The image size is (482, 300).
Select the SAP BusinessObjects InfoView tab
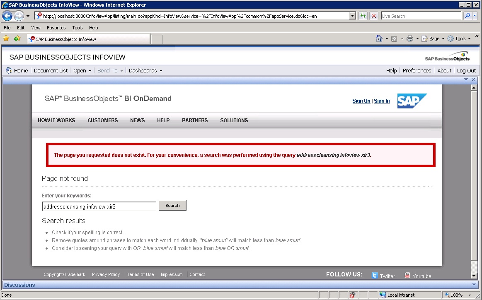88,39
